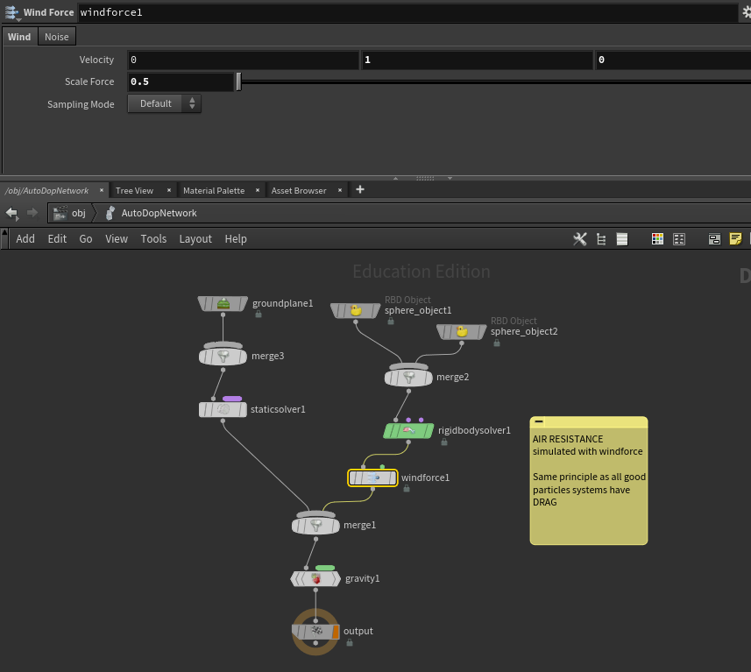
Task: Show the tree list view icon
Action: pos(601,239)
